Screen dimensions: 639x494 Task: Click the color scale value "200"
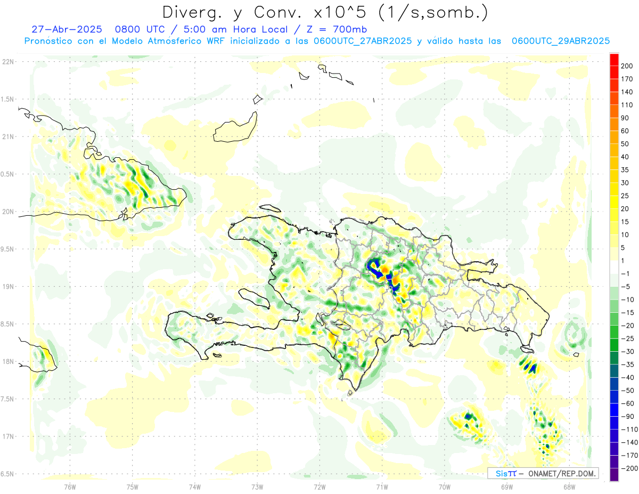(627, 67)
